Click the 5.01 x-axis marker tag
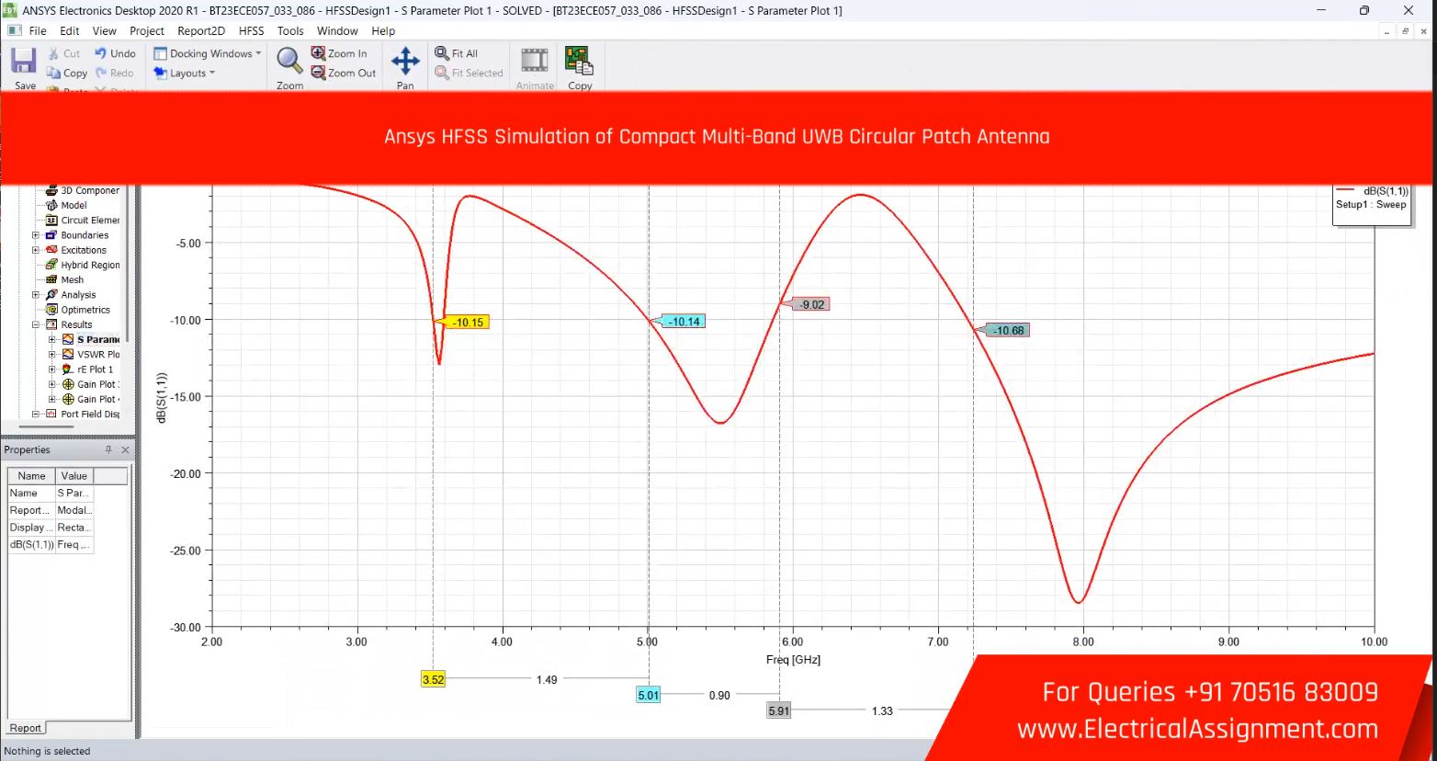This screenshot has height=761, width=1437. [x=649, y=695]
